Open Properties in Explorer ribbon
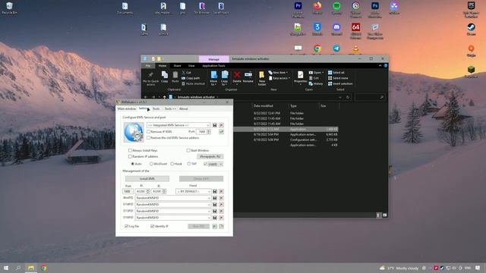This screenshot has width=486, height=273. pos(301,77)
